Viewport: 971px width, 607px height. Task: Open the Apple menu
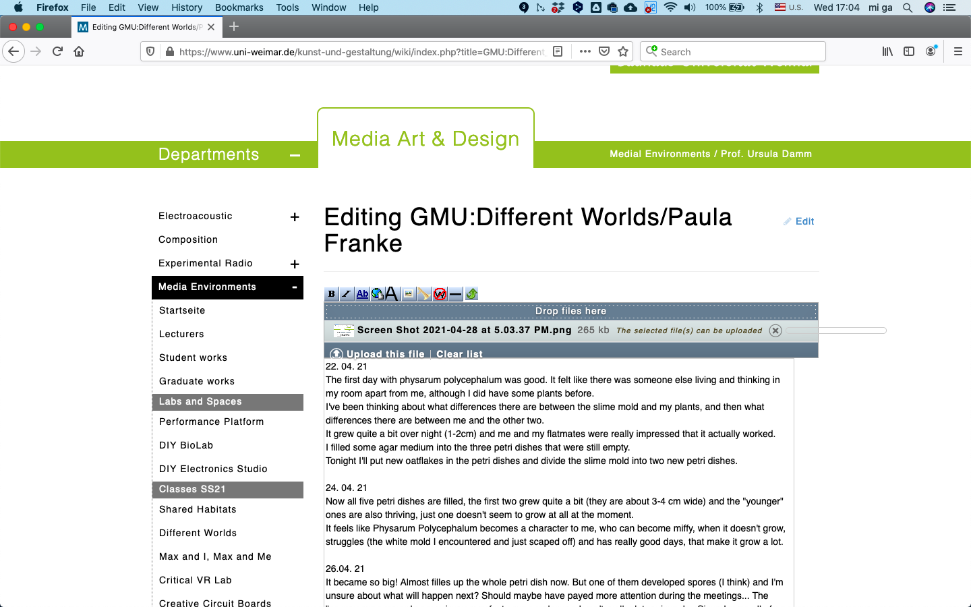(18, 7)
